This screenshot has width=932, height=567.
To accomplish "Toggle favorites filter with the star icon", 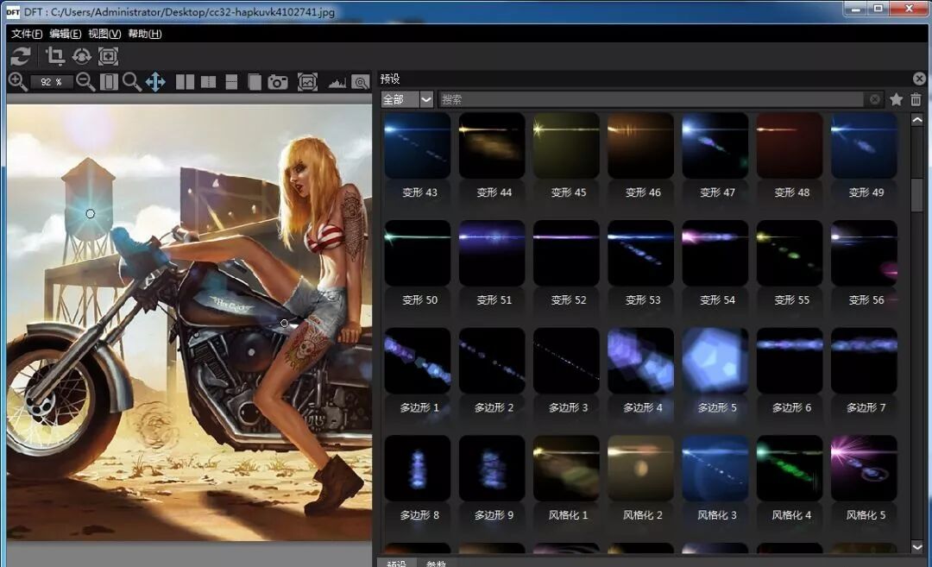I will pyautogui.click(x=897, y=98).
